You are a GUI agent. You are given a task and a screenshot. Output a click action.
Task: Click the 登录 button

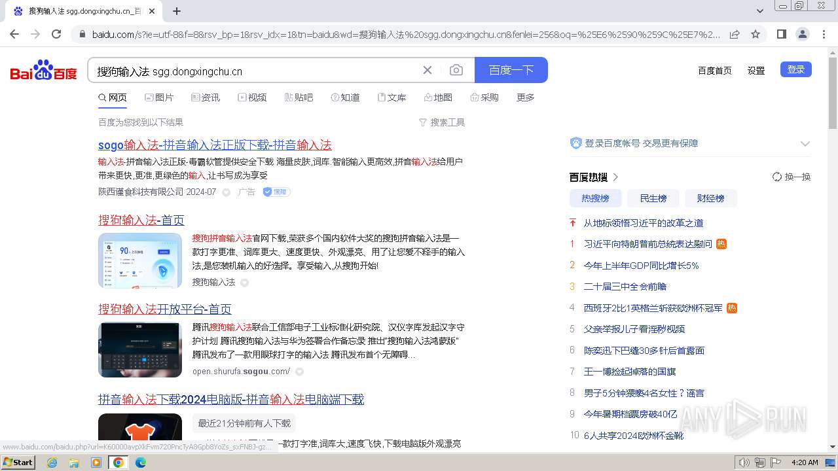click(796, 69)
